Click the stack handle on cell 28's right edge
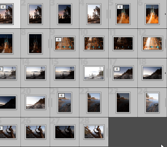Image resolution: width=167 pixels, height=147 pixels. coord(107,132)
